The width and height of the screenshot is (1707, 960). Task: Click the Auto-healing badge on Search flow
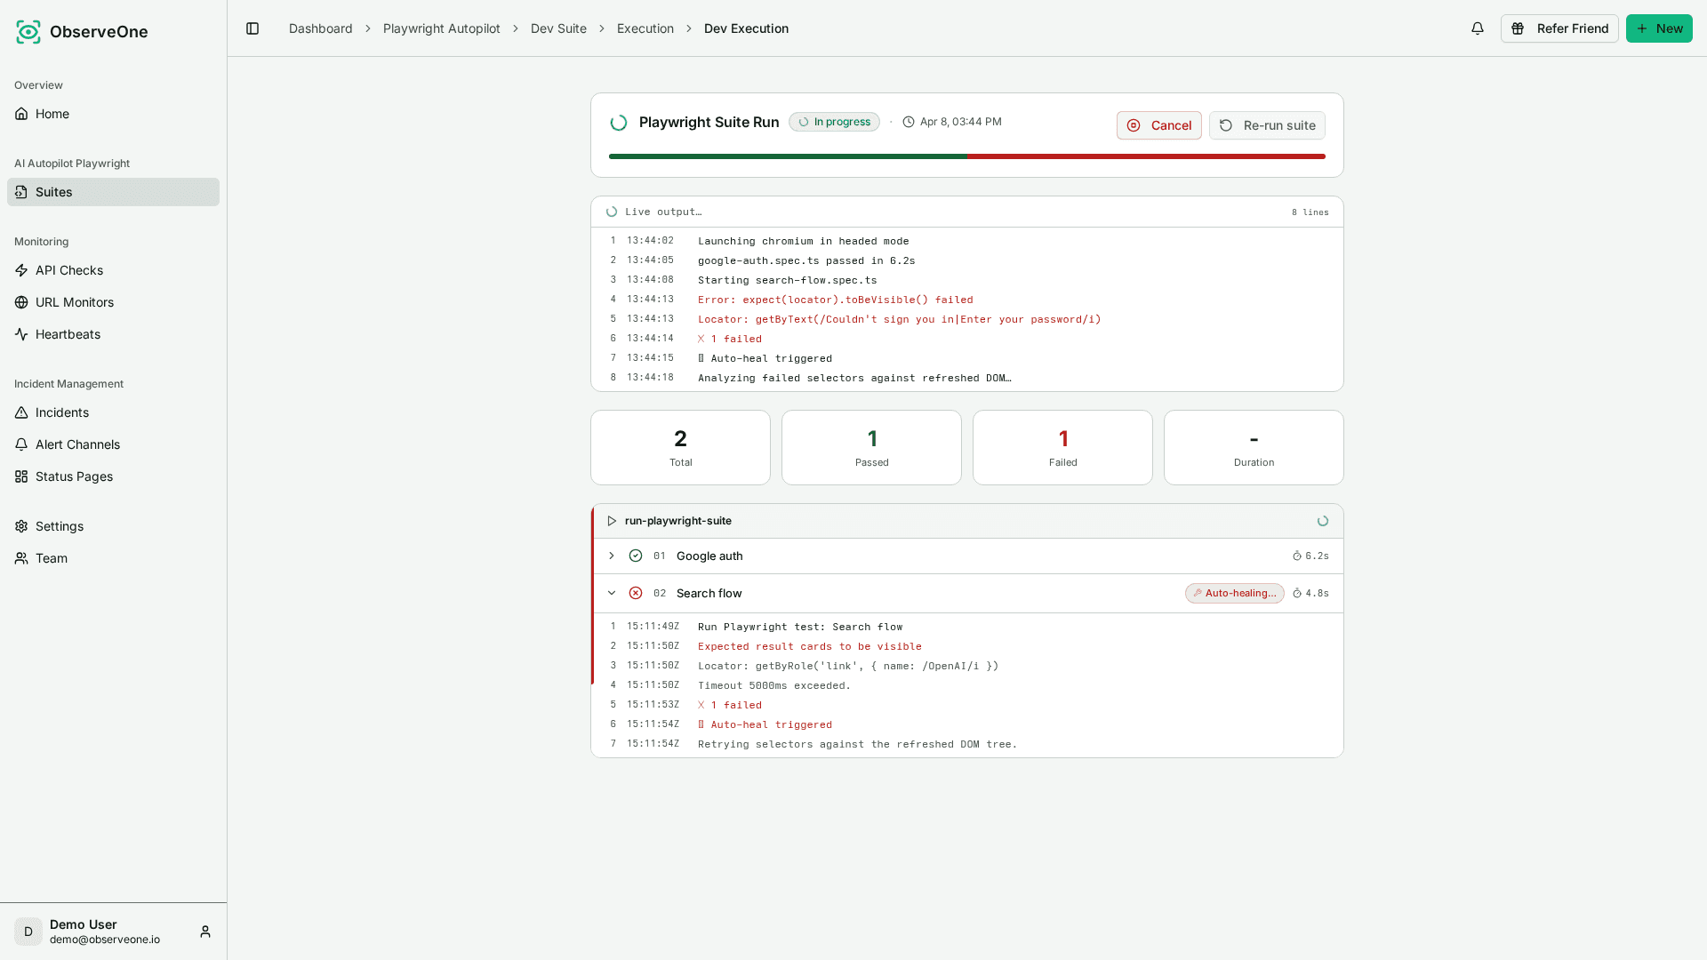1235,593
